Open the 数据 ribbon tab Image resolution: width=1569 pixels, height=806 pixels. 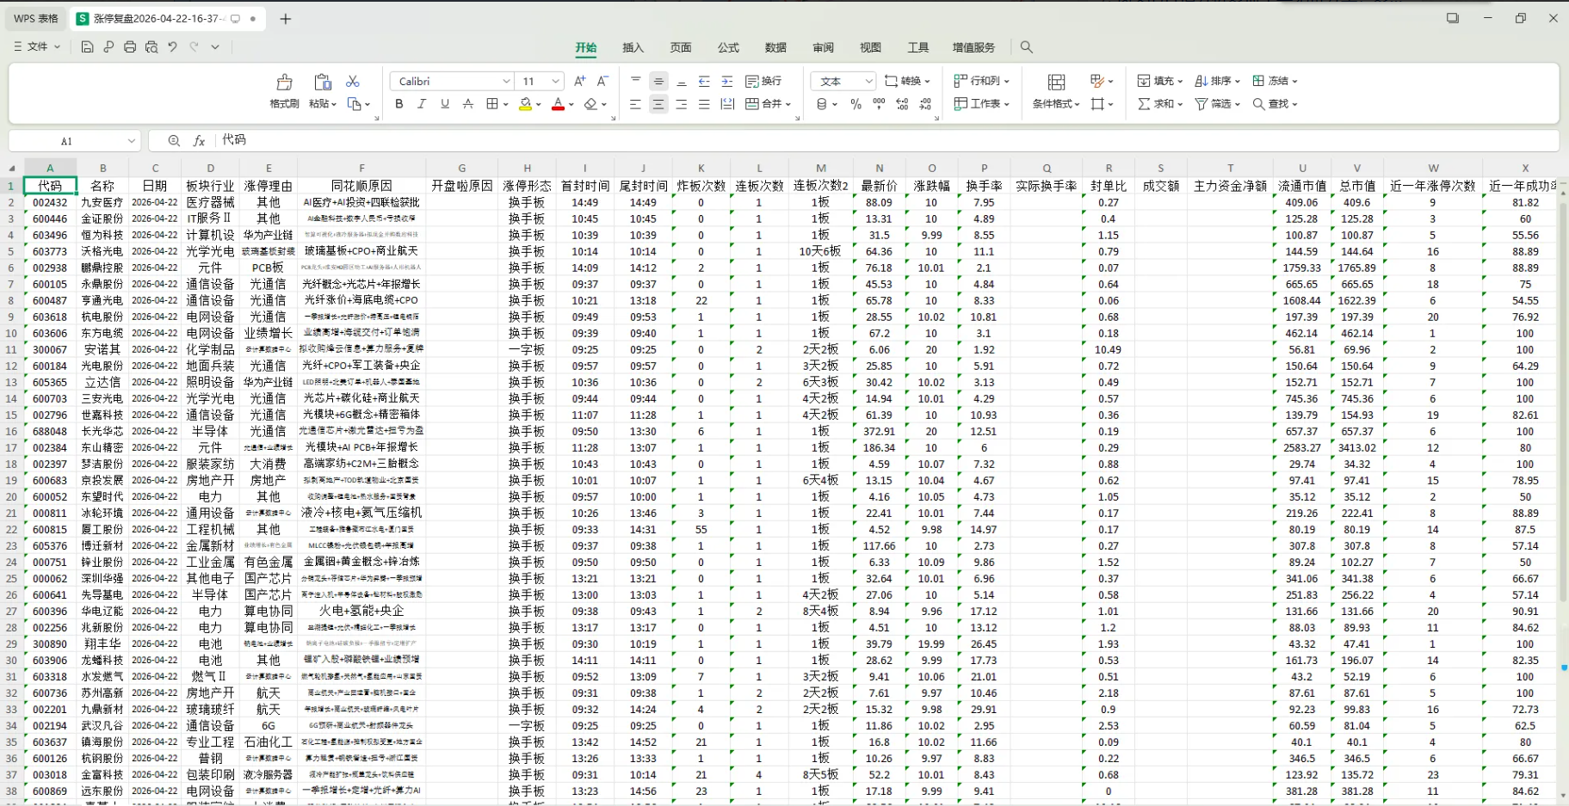(775, 47)
